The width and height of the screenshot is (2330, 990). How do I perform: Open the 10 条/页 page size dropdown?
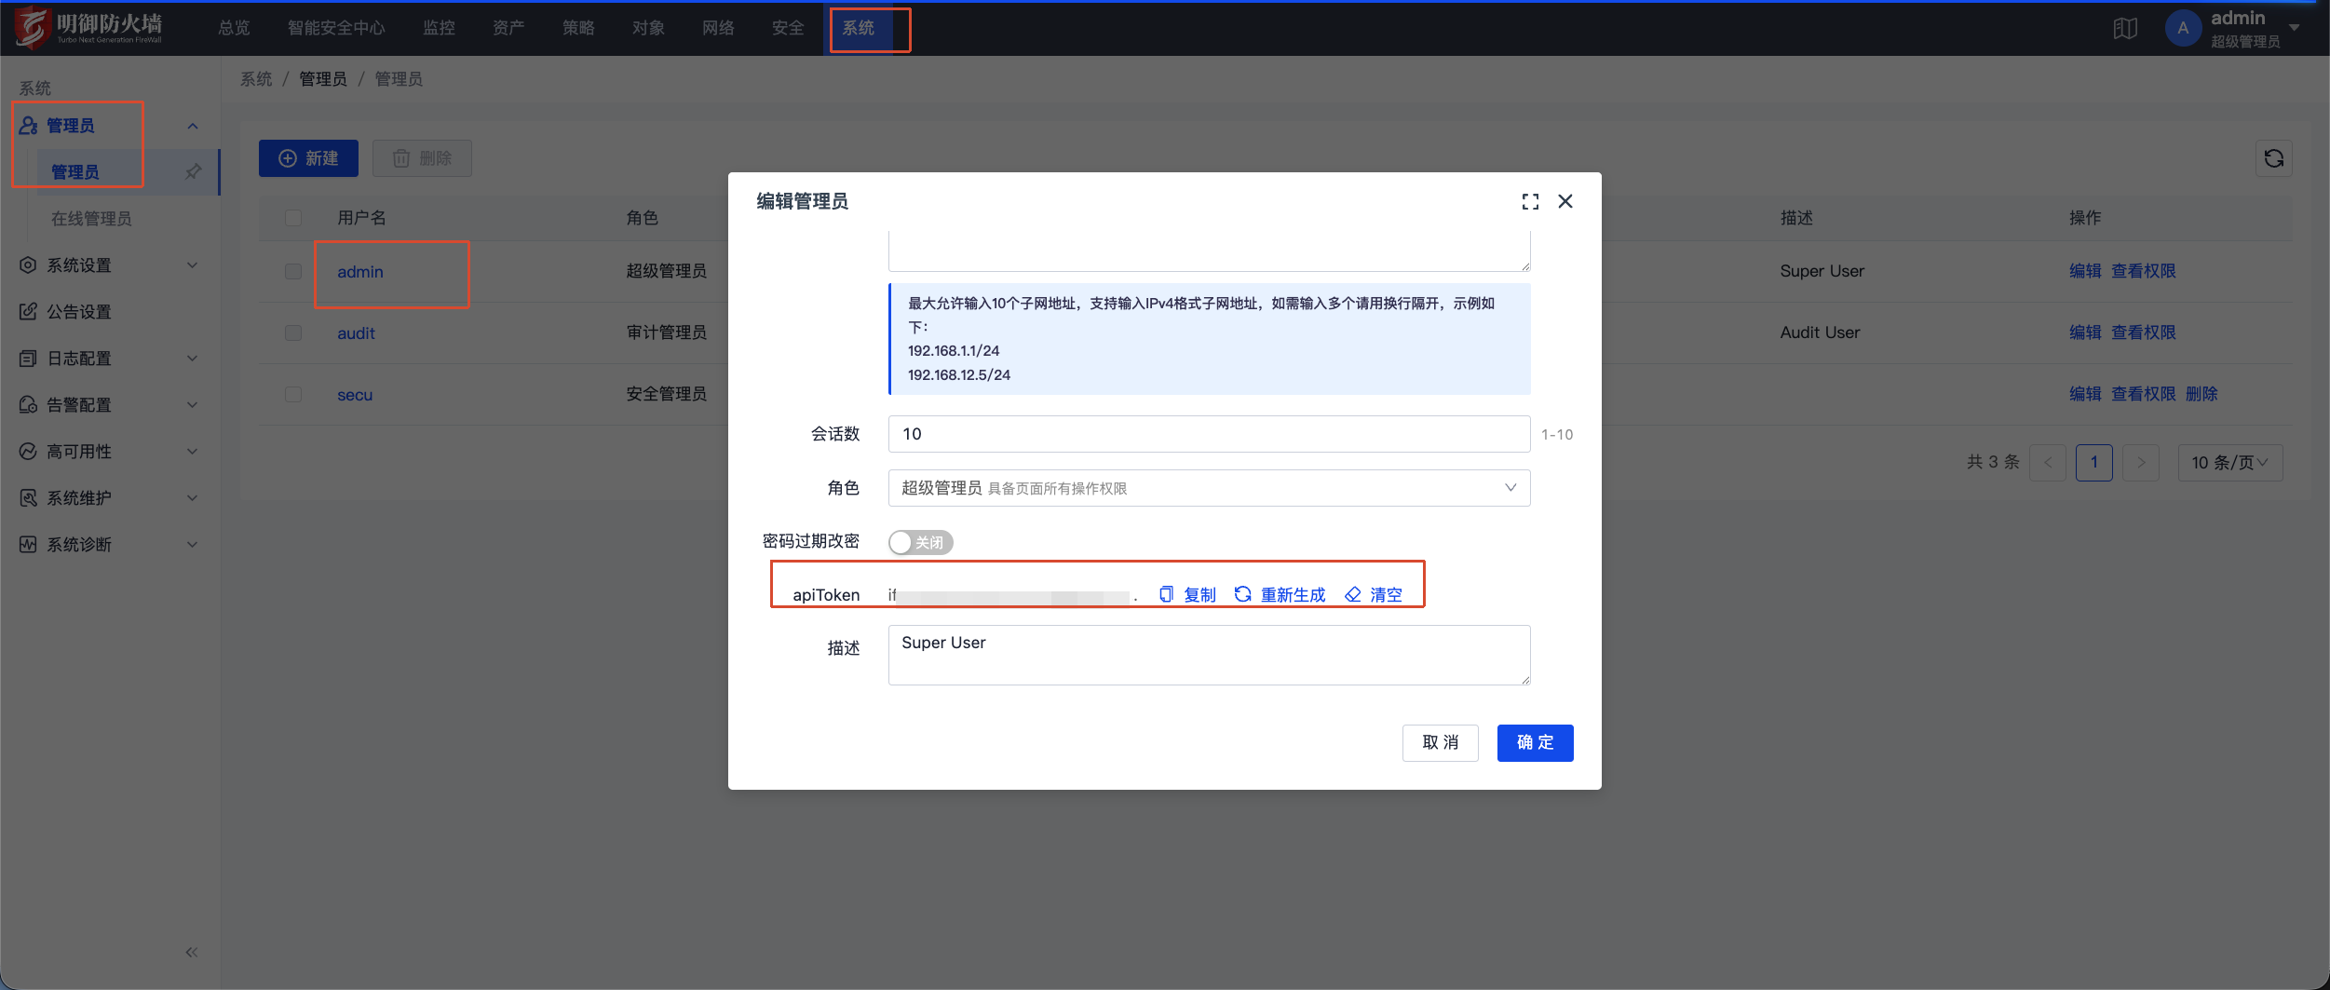(x=2229, y=463)
